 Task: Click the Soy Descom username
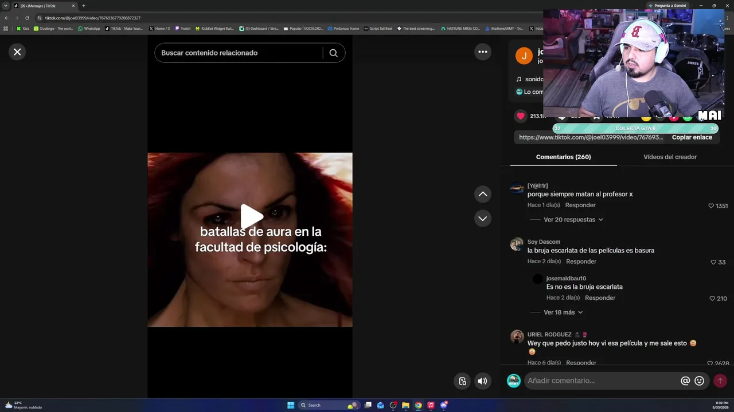point(544,242)
